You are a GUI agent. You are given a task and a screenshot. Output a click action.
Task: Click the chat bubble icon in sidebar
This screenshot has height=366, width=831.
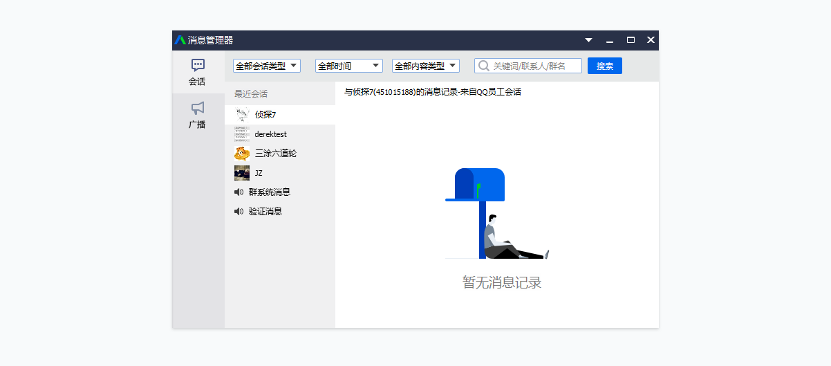(x=198, y=65)
